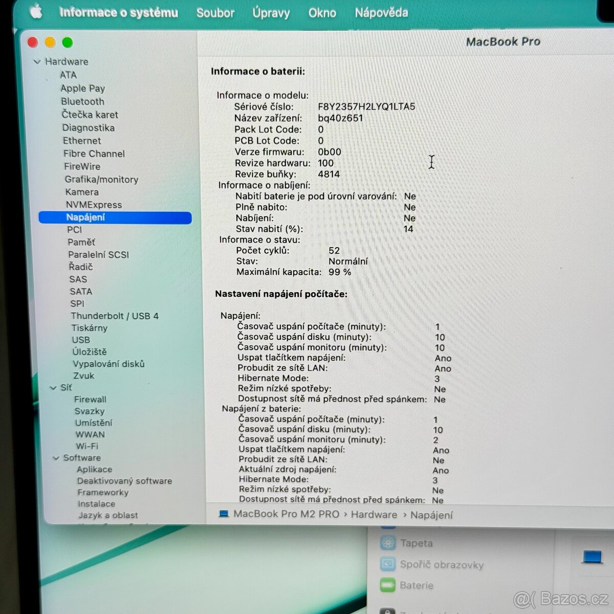The width and height of the screenshot is (614, 614).
Task: Collapse the Hardware section
Action: (x=37, y=61)
